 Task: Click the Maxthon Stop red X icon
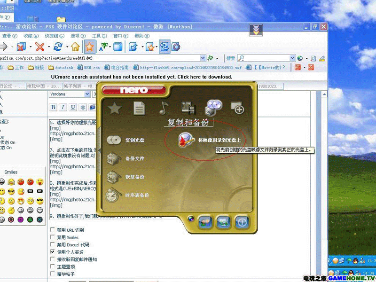40,47
